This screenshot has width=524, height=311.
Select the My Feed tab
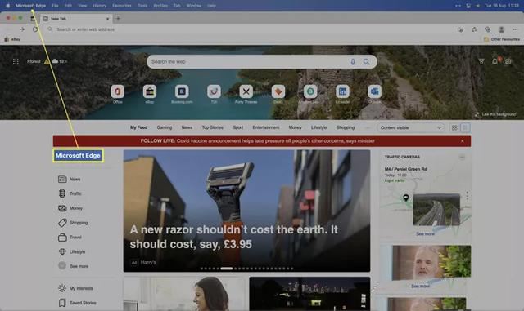138,127
